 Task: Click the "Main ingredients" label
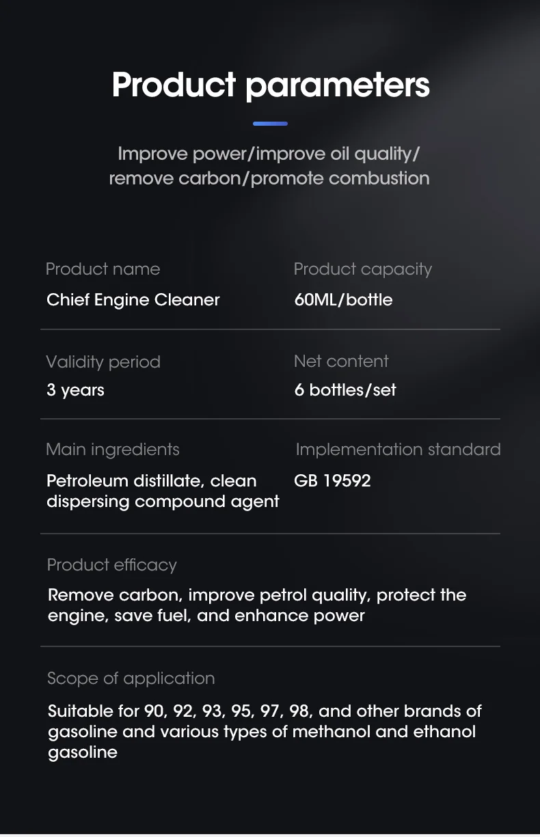click(x=112, y=450)
